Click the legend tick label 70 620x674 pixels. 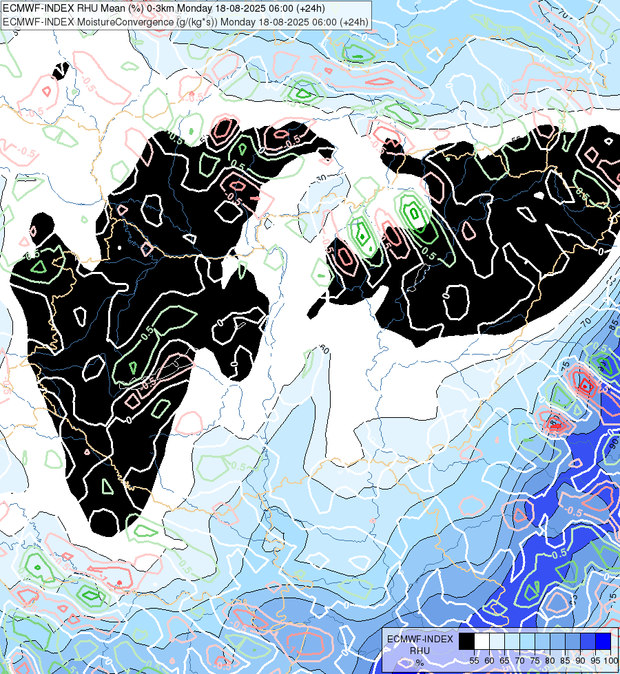pos(519,661)
